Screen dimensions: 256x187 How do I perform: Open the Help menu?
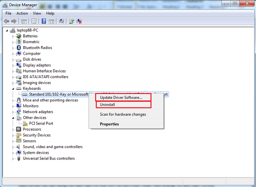[50, 13]
